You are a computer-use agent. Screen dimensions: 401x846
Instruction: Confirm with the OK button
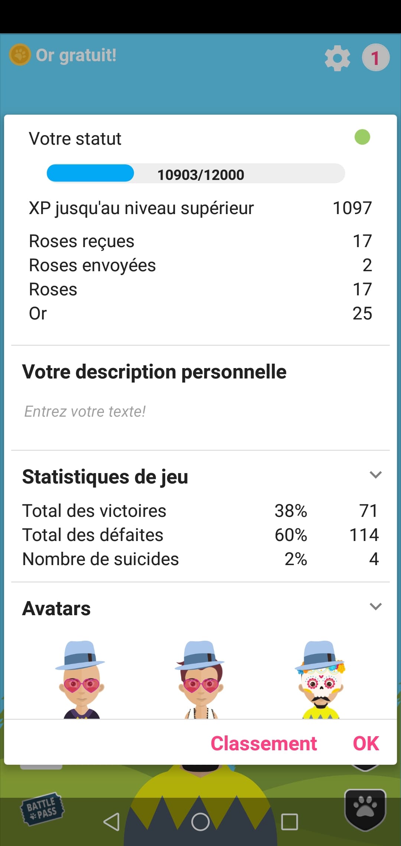(x=366, y=744)
